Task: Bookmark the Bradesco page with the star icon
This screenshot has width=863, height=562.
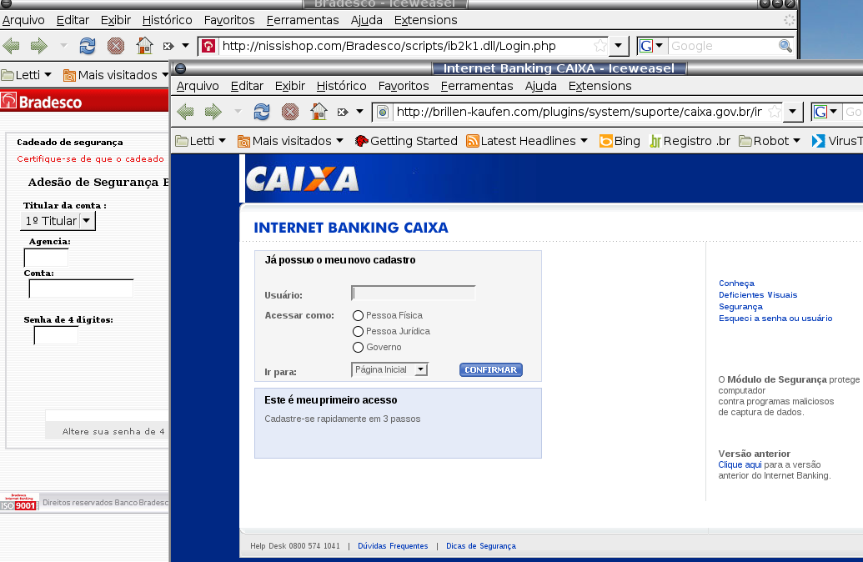Action: coord(600,46)
